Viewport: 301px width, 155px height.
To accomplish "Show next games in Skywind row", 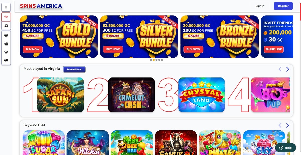I will click(288, 125).
